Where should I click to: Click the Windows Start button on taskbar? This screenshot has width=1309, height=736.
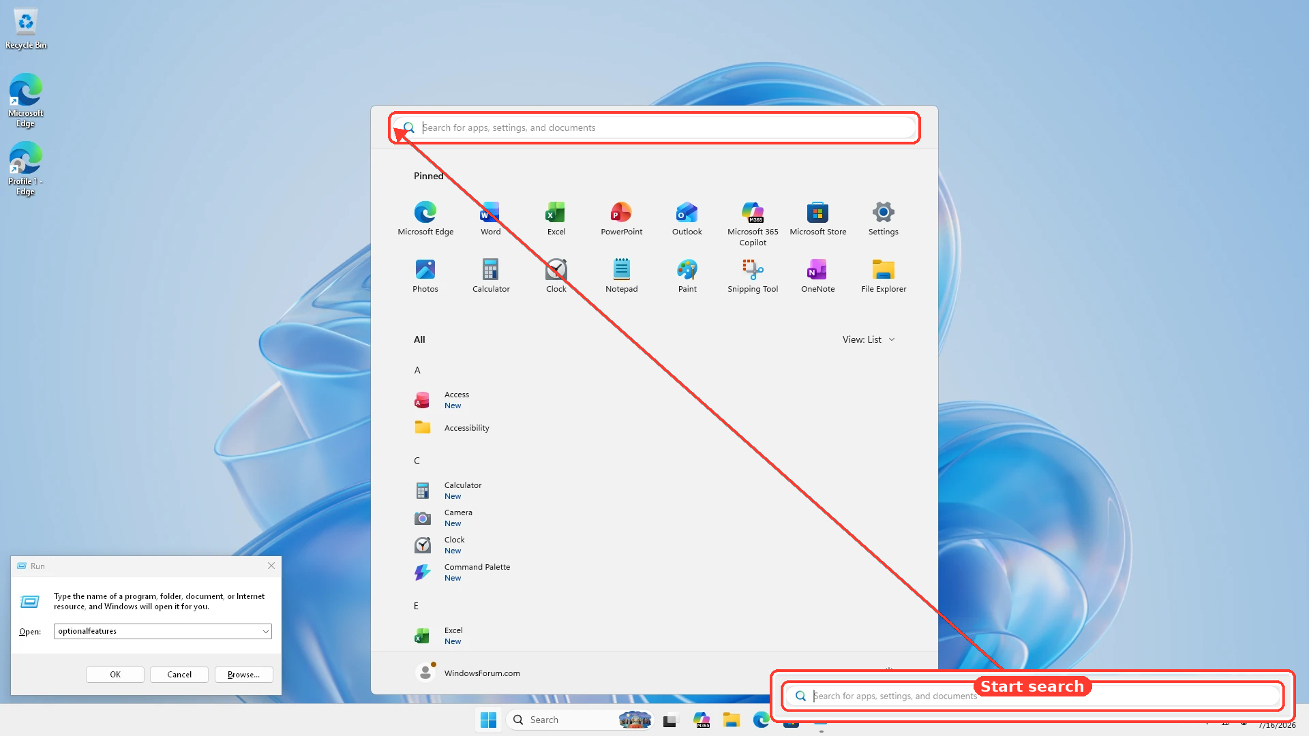489,720
